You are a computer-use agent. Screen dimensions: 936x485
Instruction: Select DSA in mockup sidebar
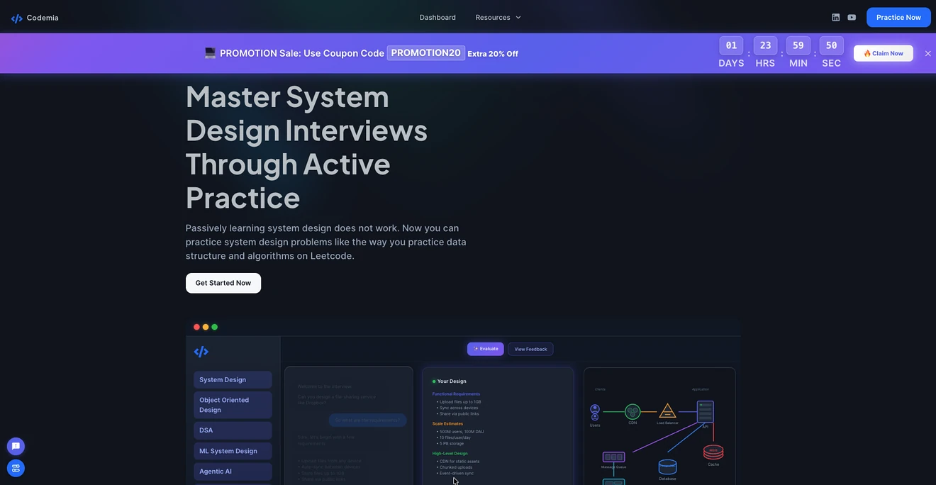pos(233,430)
